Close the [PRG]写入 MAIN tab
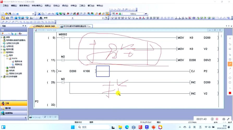 (x=57, y=26)
